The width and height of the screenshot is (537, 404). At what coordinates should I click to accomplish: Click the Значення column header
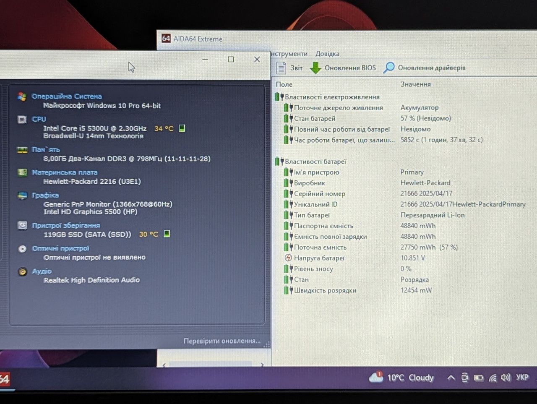(x=415, y=84)
